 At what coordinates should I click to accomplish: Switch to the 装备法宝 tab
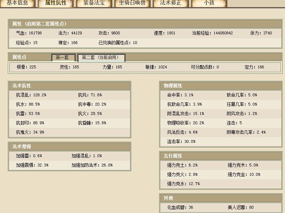coord(94,3)
